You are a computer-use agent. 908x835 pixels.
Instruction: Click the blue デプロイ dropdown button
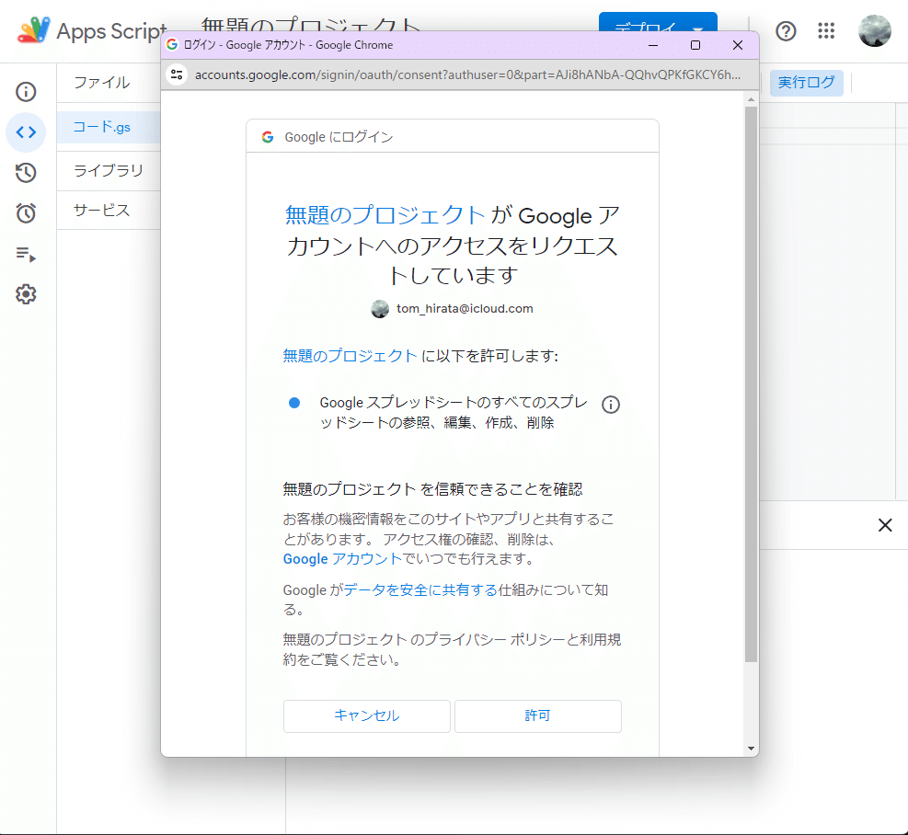tap(658, 23)
